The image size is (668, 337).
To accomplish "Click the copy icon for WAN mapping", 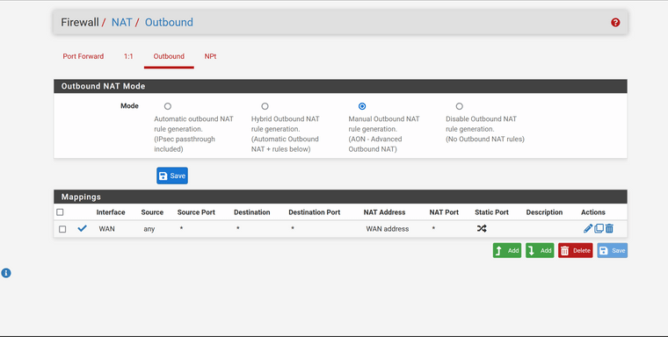I will coord(599,228).
